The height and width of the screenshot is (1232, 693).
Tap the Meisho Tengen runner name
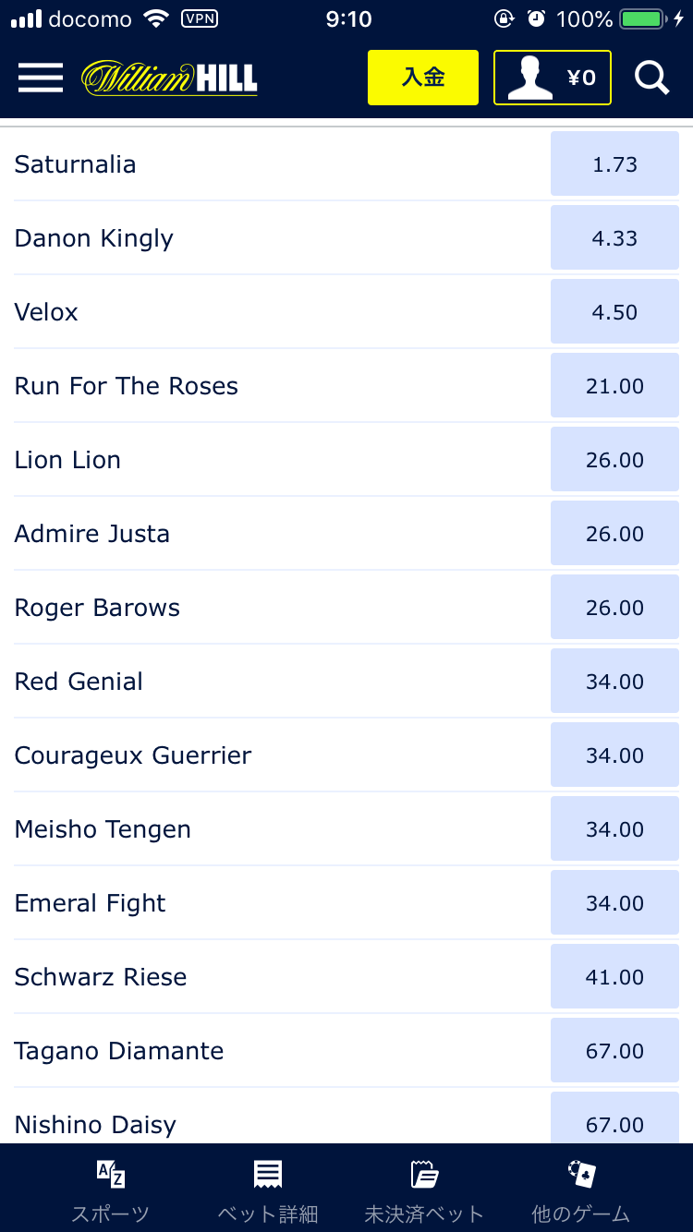pos(103,829)
